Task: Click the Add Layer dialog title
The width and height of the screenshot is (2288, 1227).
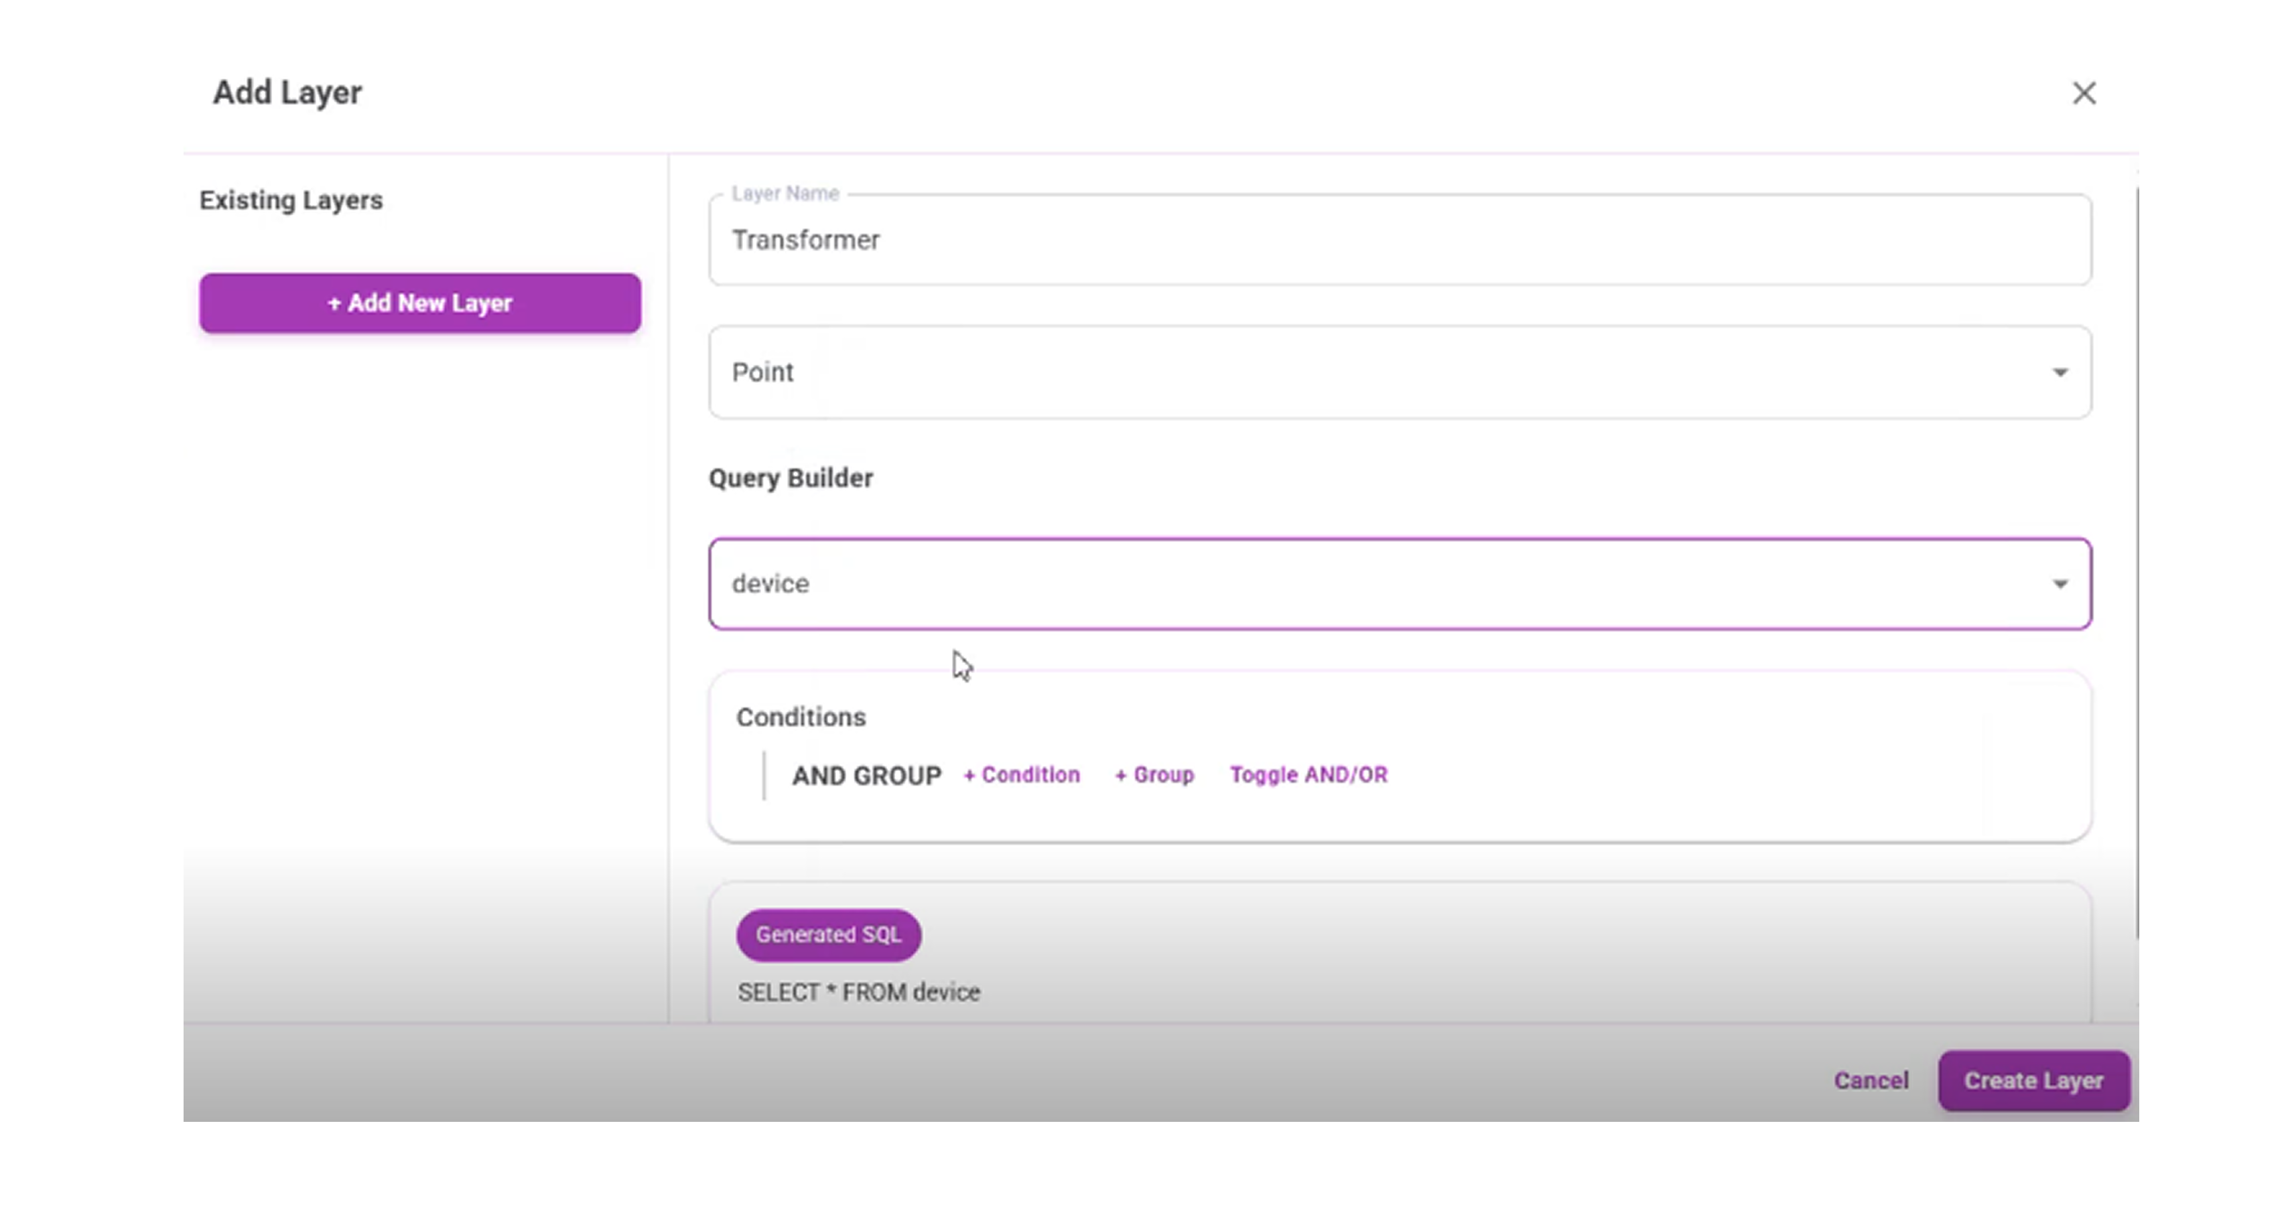Action: (x=287, y=92)
